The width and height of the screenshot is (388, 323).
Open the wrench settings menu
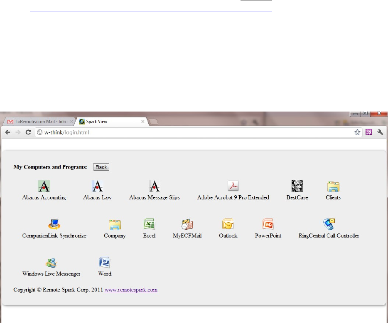[x=381, y=132]
